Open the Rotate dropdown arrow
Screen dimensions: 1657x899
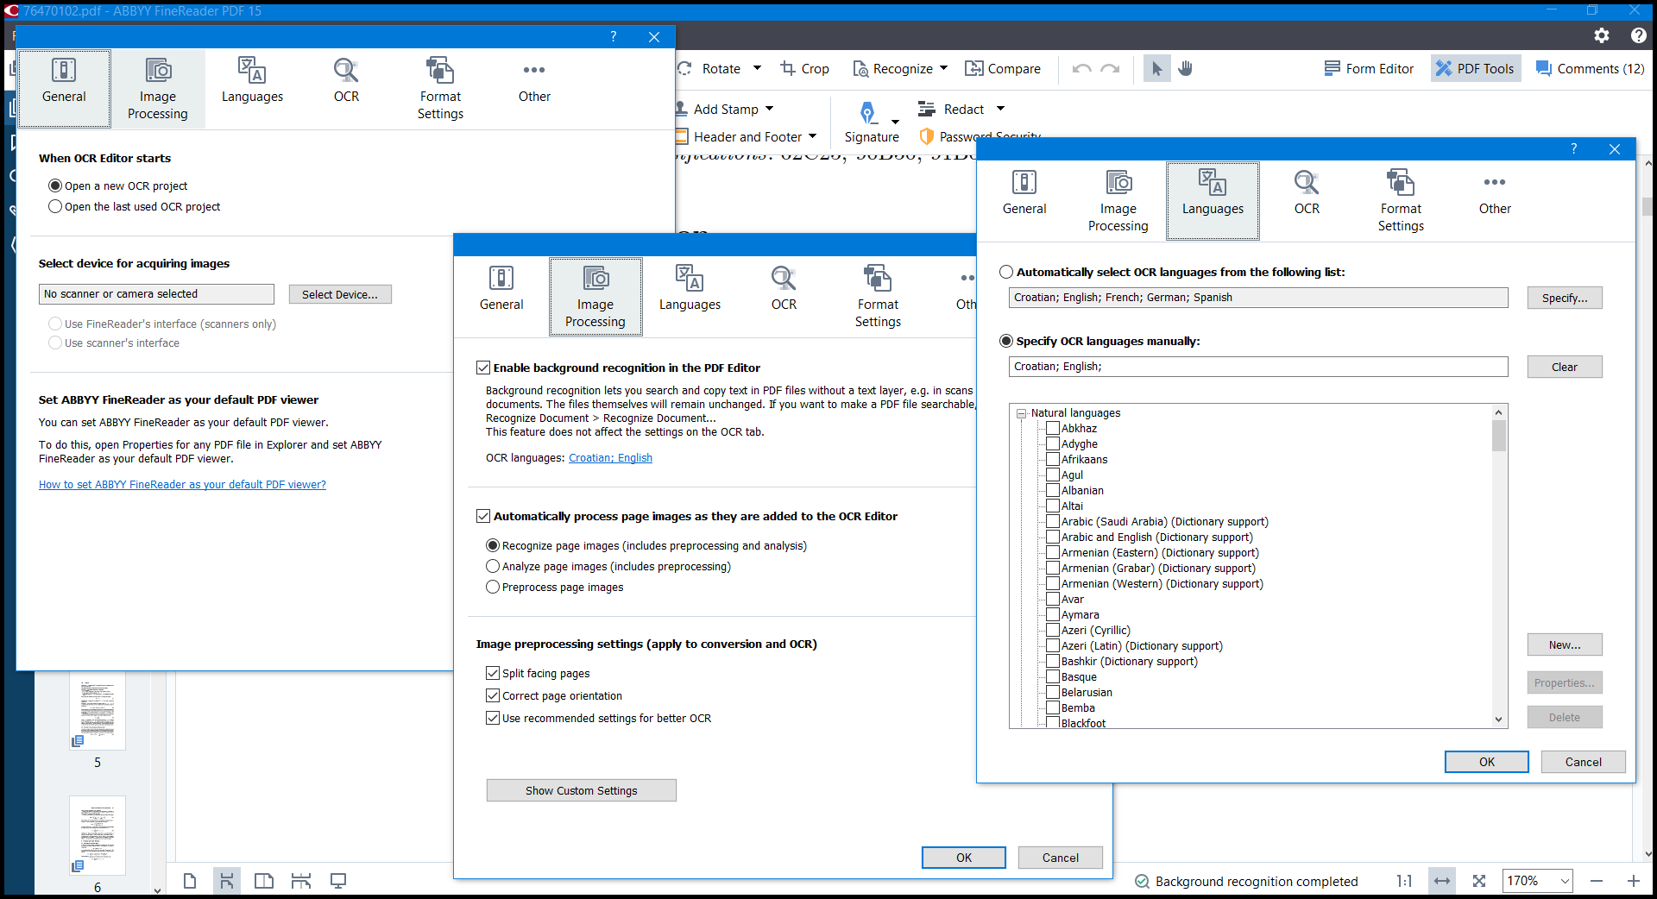pyautogui.click(x=757, y=68)
